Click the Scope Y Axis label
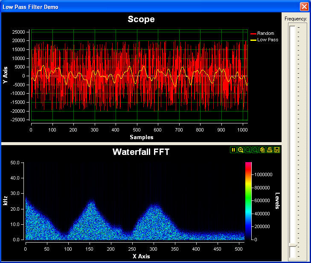311x263 pixels. (6, 76)
